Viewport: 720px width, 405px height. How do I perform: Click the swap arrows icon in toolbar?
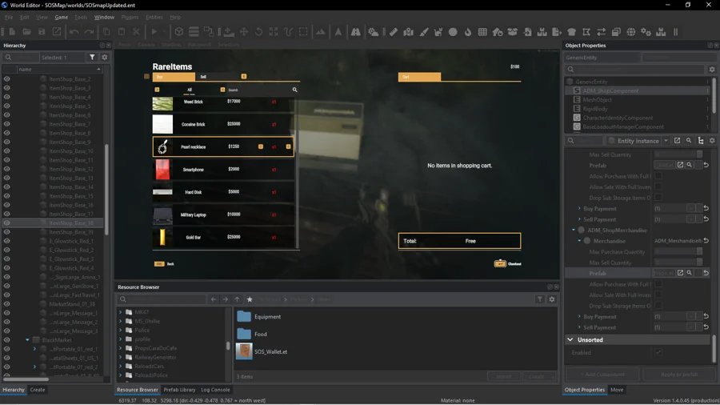click(601, 32)
